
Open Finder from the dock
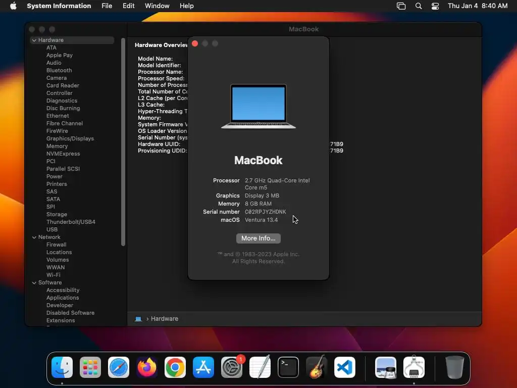point(62,367)
